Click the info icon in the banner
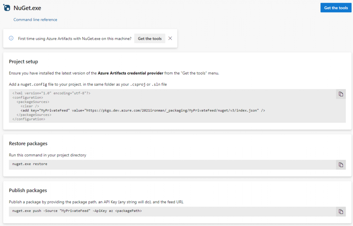The image size is (353, 226). (x=11, y=38)
